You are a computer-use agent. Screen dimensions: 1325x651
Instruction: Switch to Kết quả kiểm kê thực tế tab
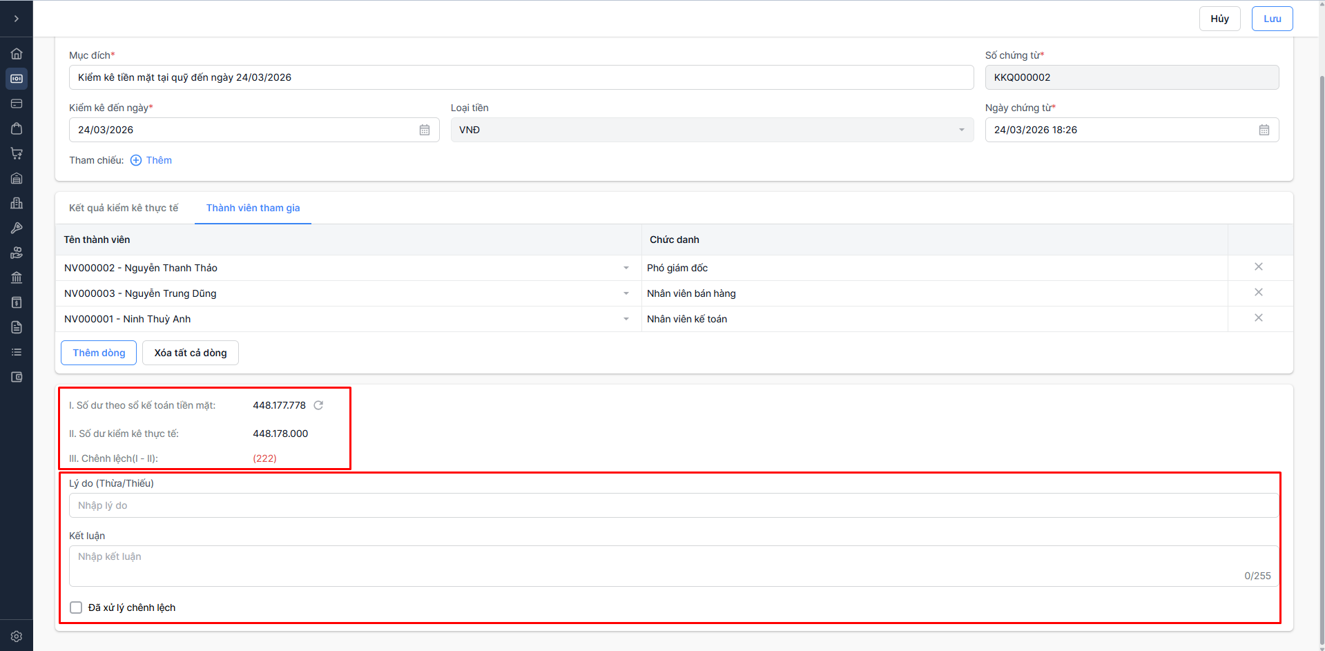124,208
